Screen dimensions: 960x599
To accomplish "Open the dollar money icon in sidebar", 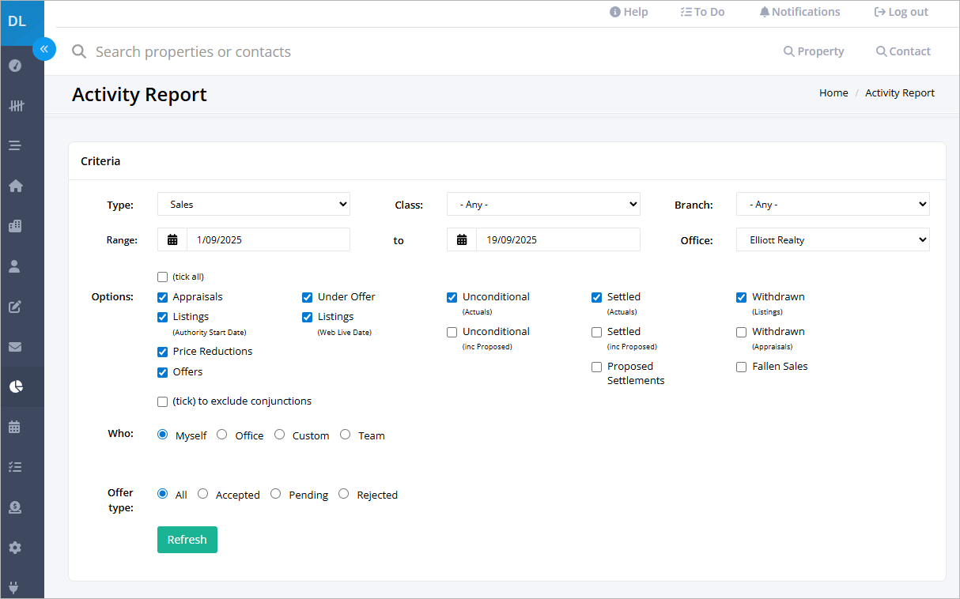I will click(15, 507).
